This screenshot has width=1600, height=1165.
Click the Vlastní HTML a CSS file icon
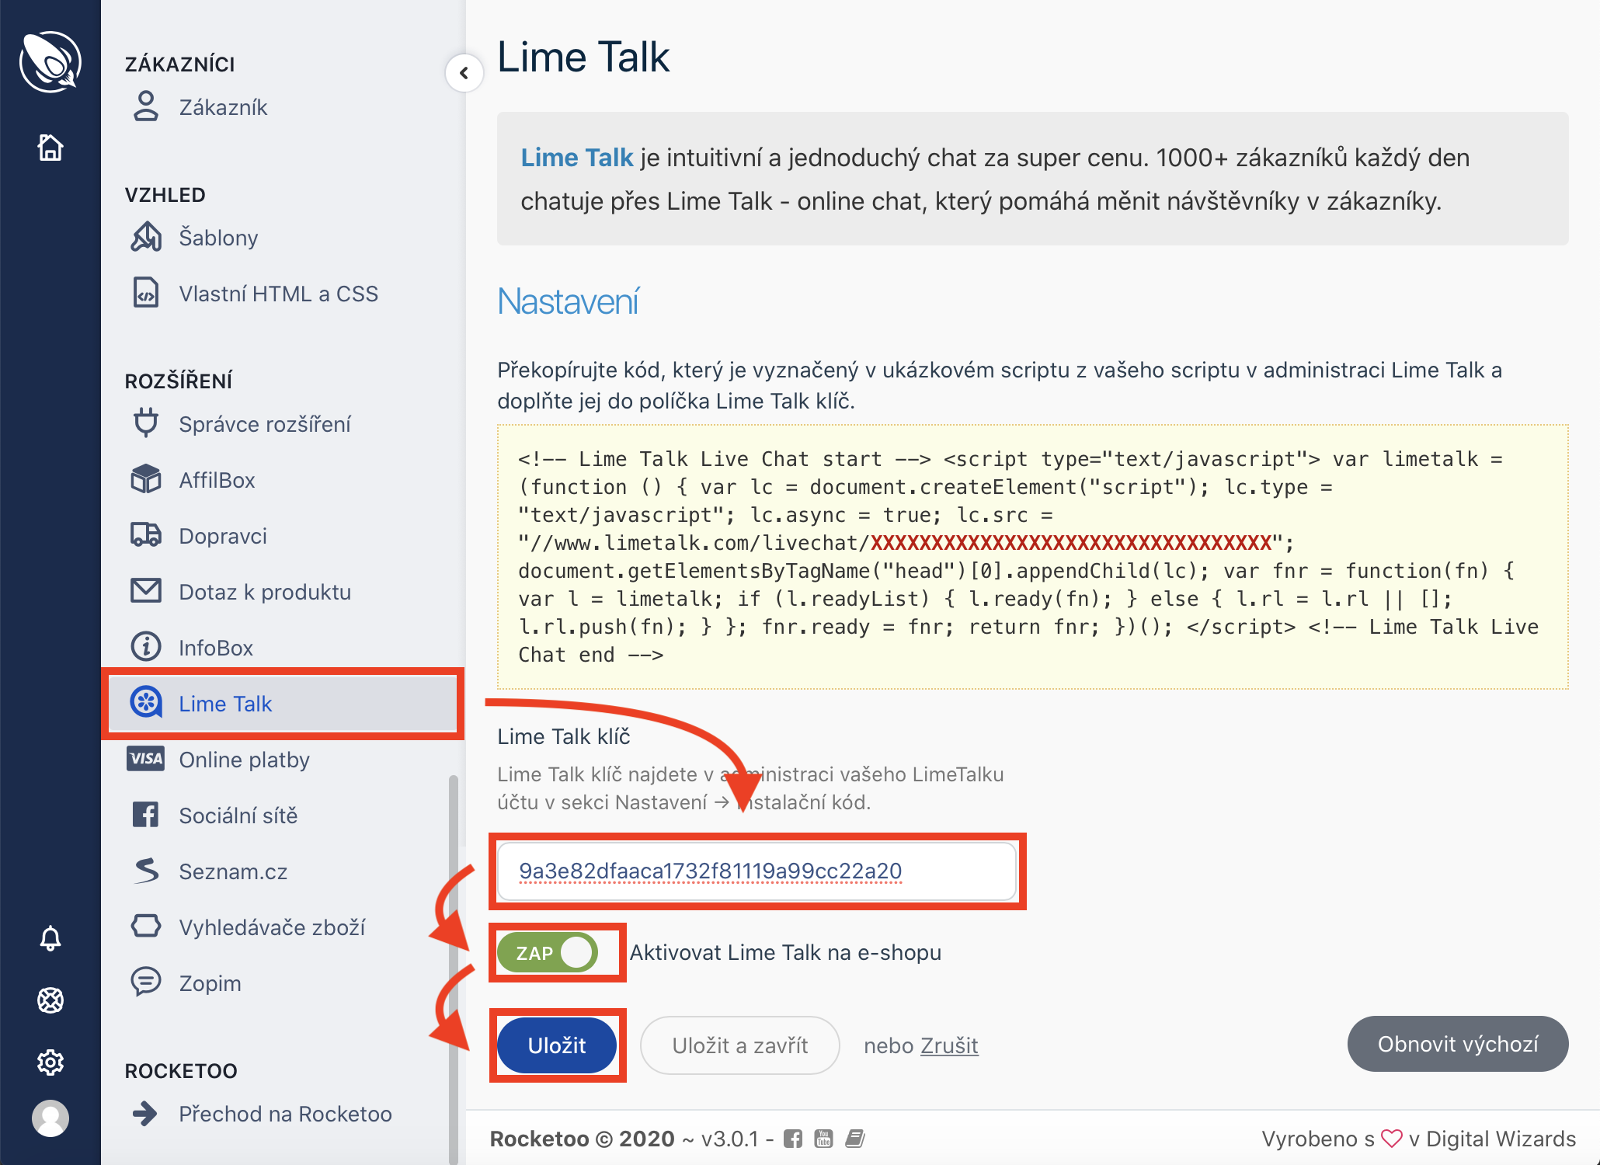tap(146, 293)
